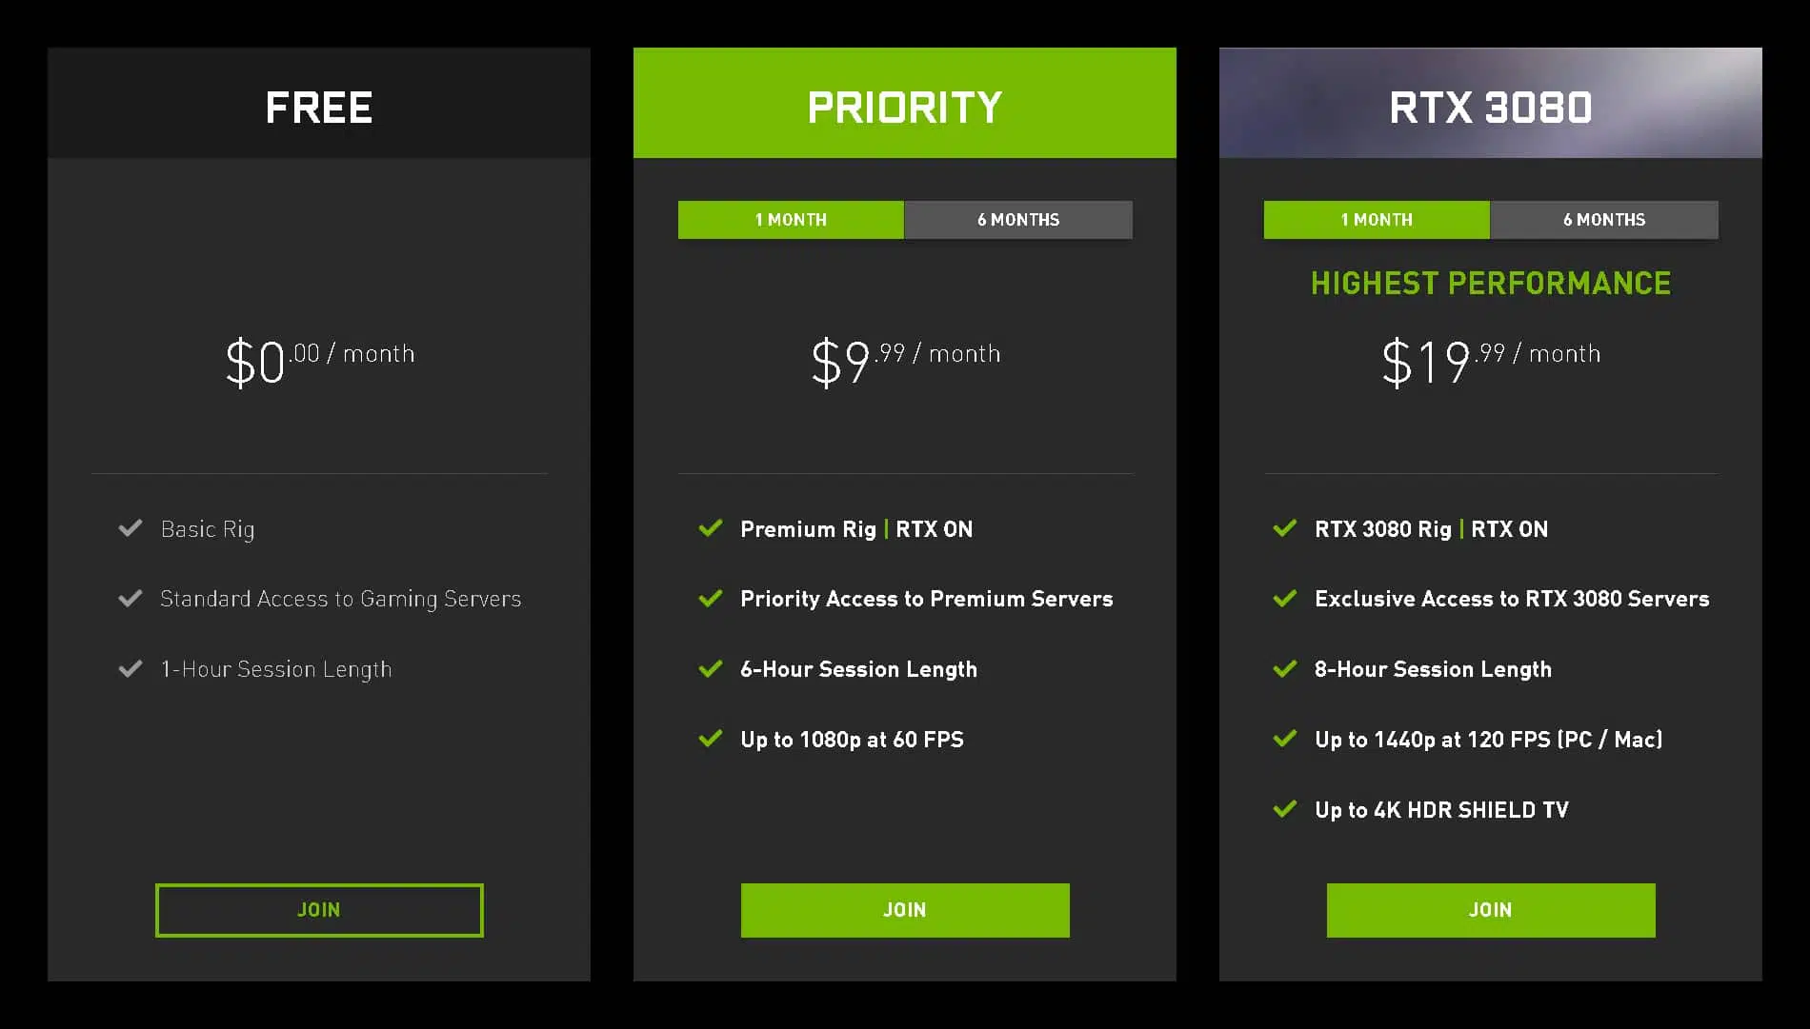Switch Priority plan to 6 Months billing
The height and width of the screenshot is (1029, 1810).
click(x=1018, y=219)
